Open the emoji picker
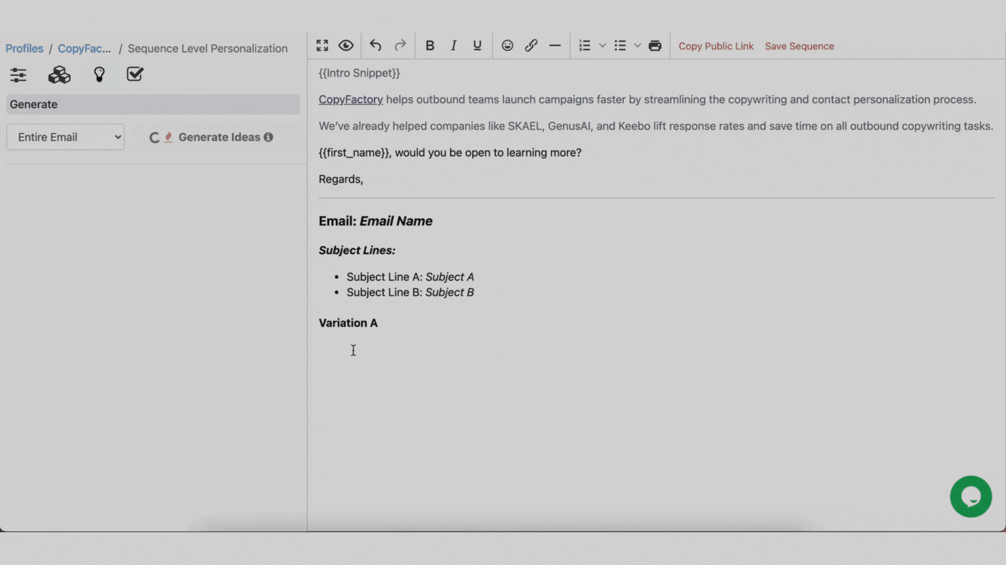The width and height of the screenshot is (1006, 565). pyautogui.click(x=507, y=45)
